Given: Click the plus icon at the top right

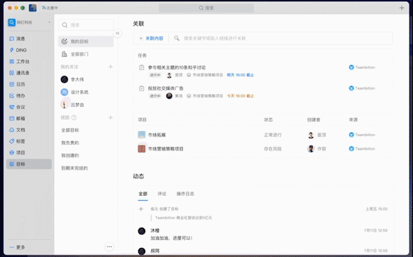Looking at the screenshot, I should pyautogui.click(x=402, y=8).
